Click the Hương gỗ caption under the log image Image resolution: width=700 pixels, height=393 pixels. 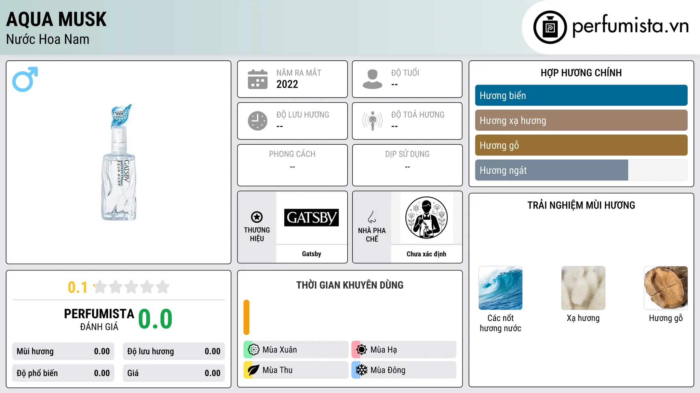pos(666,318)
